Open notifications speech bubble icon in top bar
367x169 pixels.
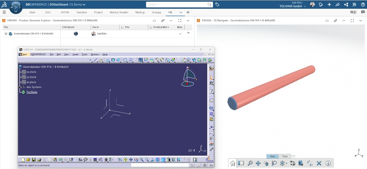click(321, 5)
